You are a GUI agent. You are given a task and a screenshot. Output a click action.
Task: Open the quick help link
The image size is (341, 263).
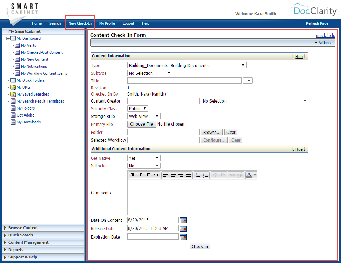pyautogui.click(x=325, y=35)
